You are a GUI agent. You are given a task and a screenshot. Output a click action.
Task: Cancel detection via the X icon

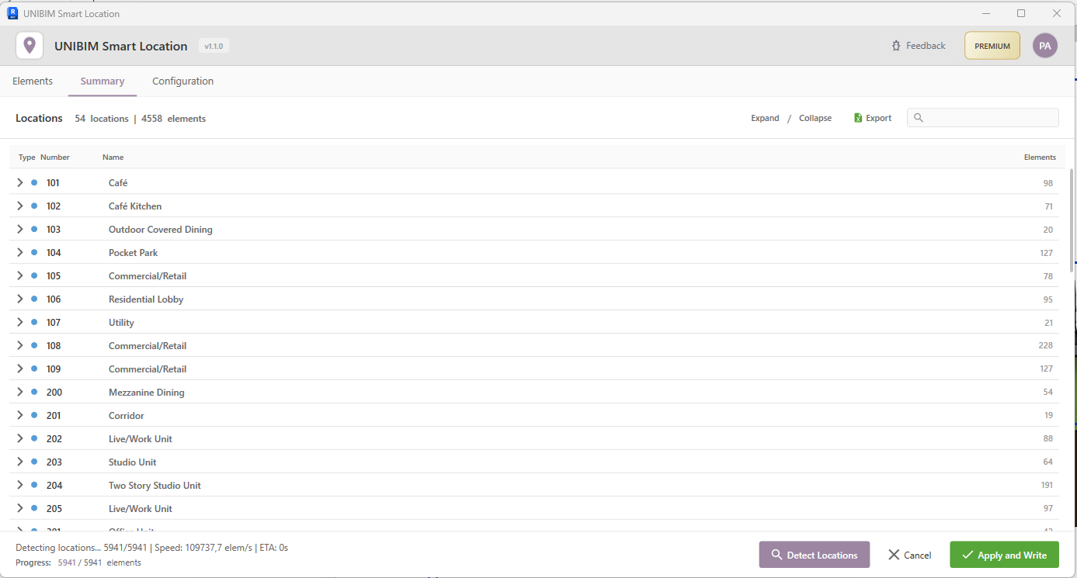[895, 555]
